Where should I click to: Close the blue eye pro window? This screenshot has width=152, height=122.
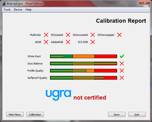(145, 2)
